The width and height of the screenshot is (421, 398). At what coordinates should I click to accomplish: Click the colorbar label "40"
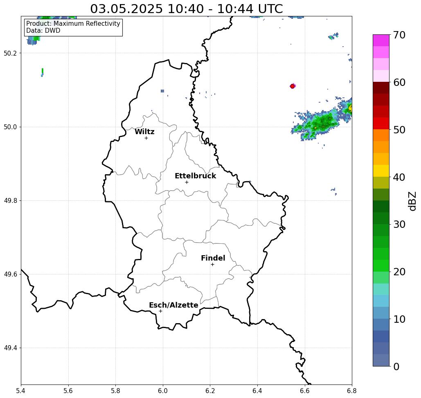[399, 177]
